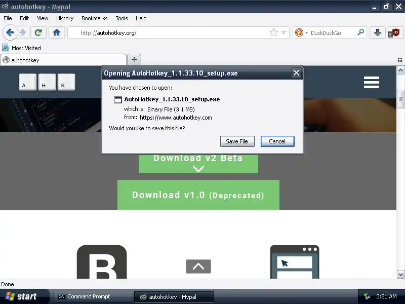
Task: Open the Most Visited bookmarks folder
Action: point(21,48)
